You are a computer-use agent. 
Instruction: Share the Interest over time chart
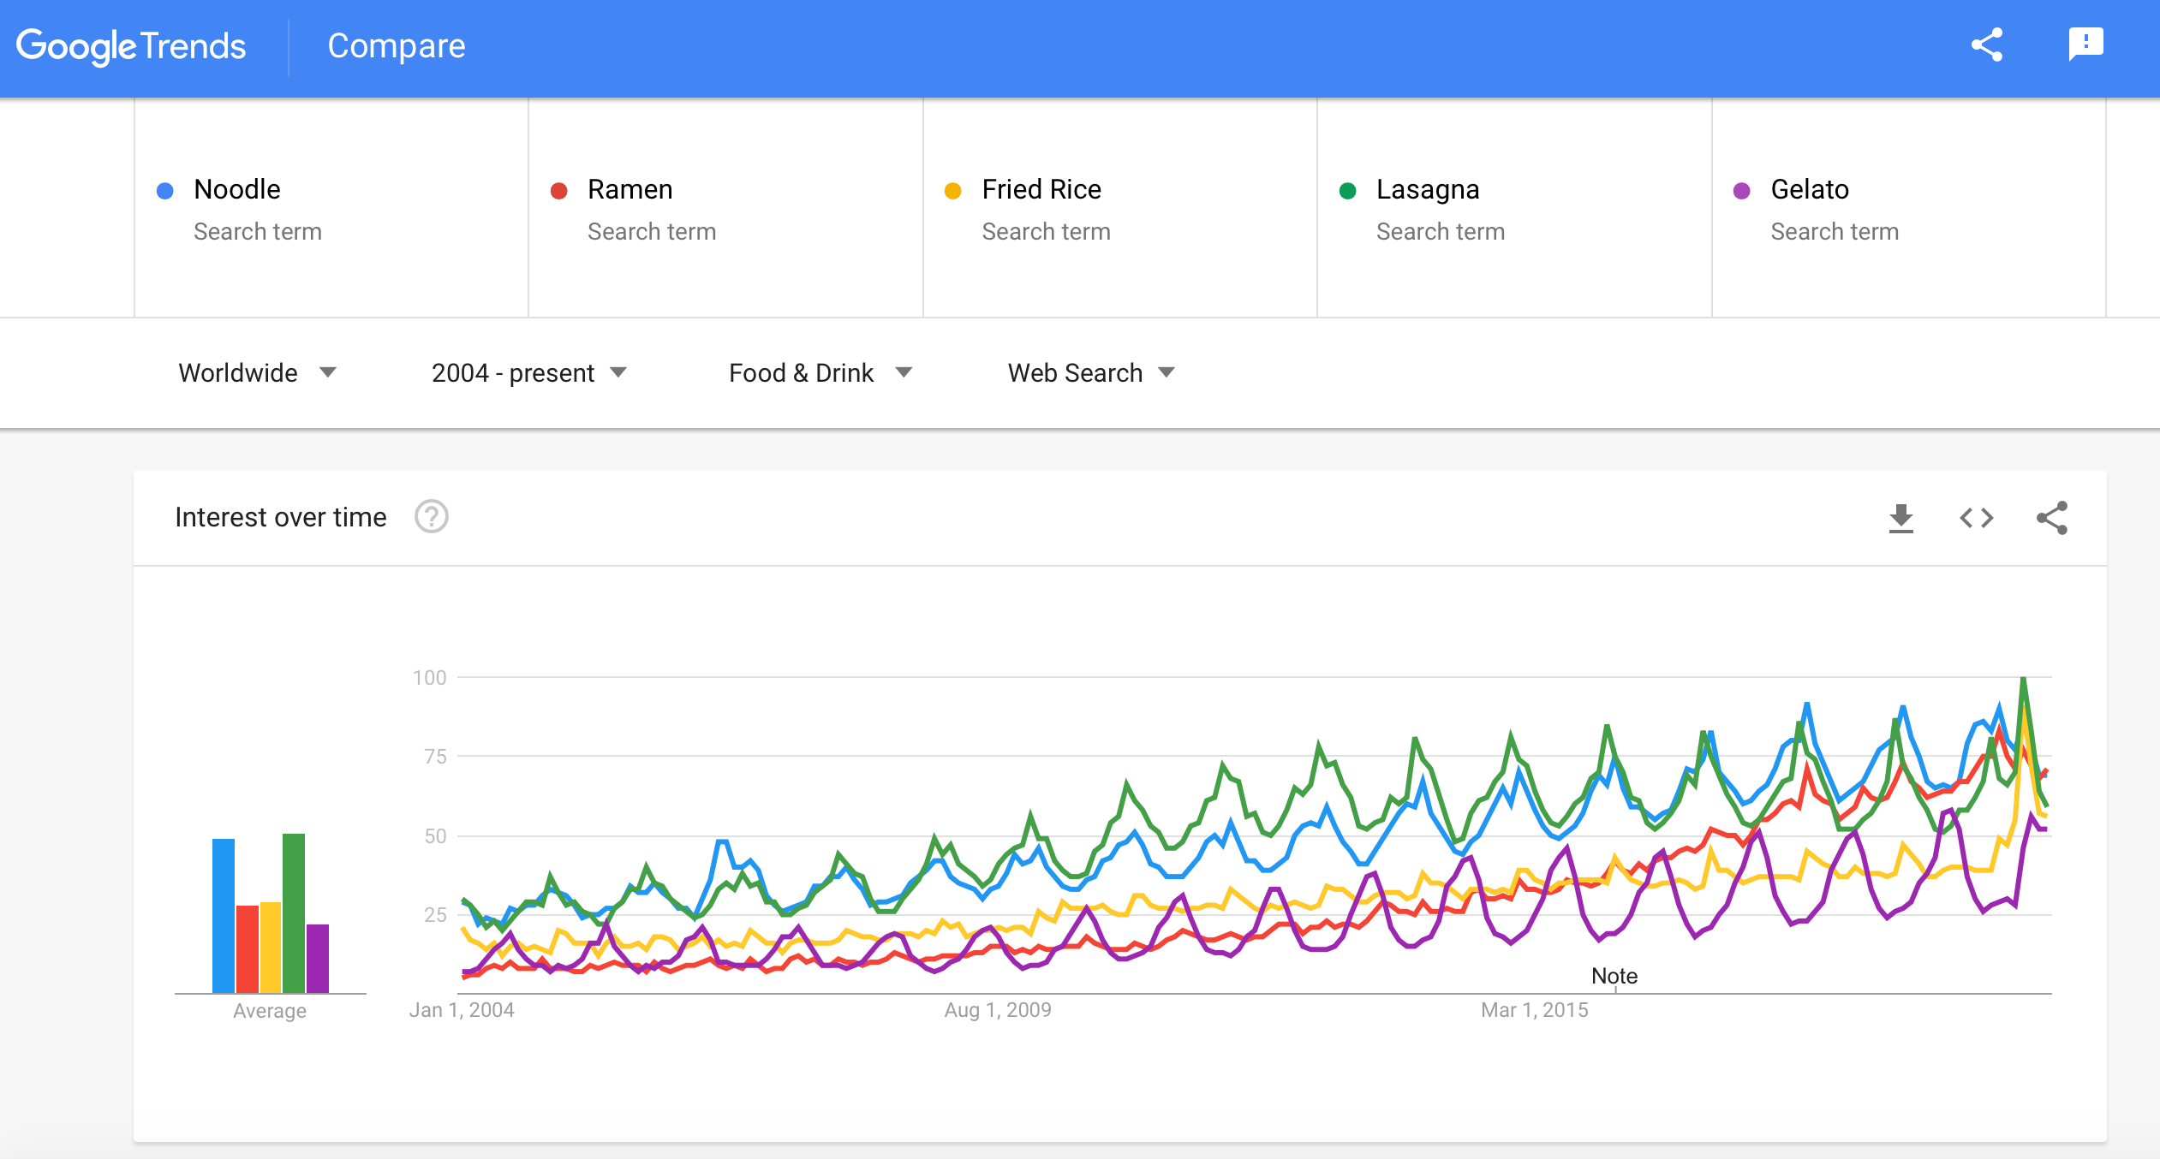2051,518
